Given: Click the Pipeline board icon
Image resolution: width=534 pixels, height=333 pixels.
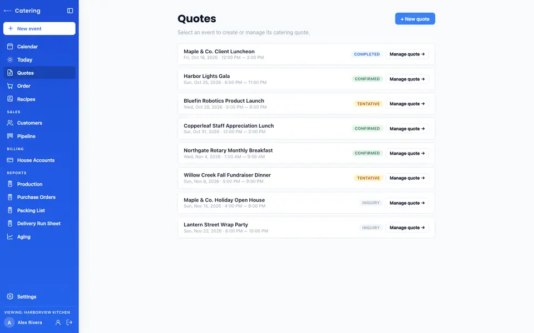Looking at the screenshot, I should pos(10,136).
